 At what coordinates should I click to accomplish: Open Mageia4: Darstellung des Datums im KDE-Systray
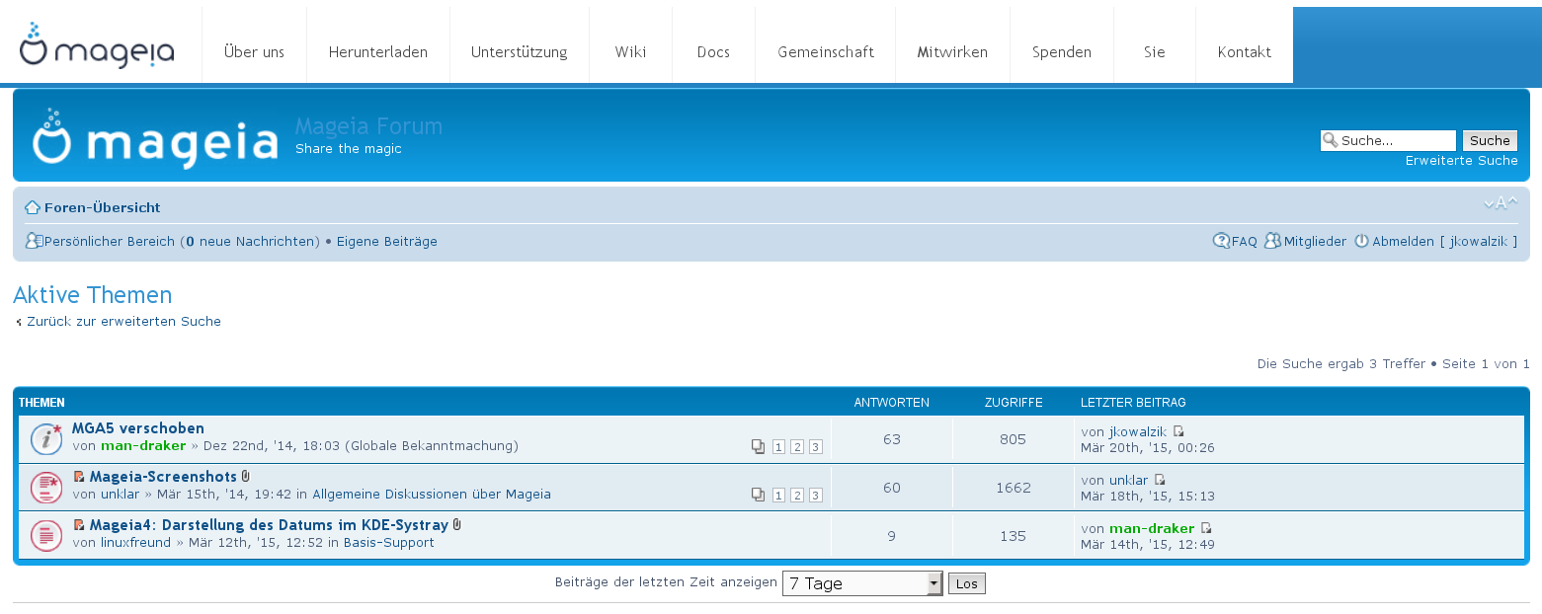(x=269, y=525)
